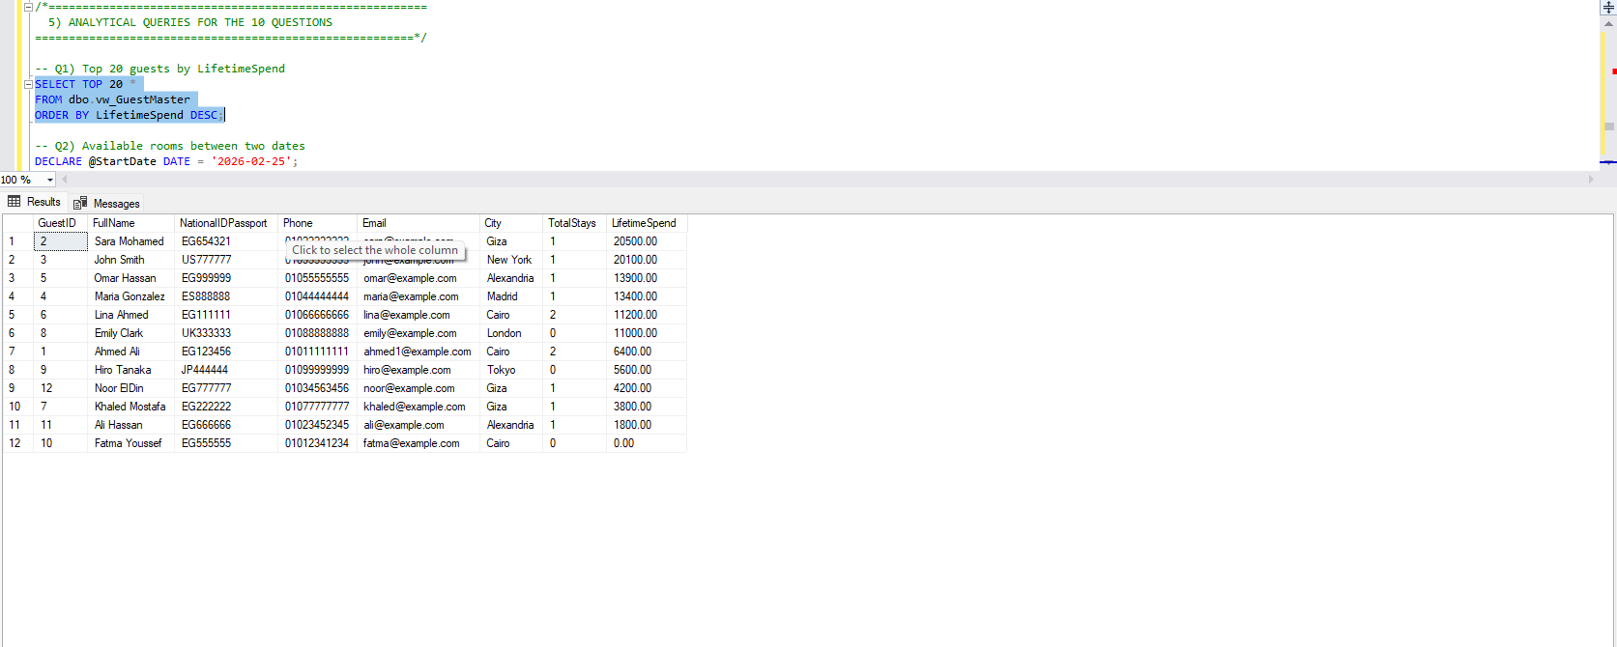Click the split editor handle at top right
The height and width of the screenshot is (647, 1617).
[x=1608, y=7]
